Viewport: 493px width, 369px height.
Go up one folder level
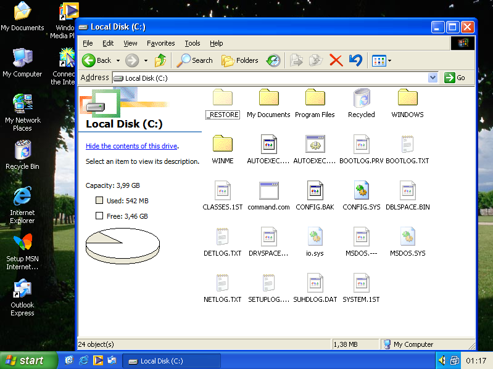(160, 60)
